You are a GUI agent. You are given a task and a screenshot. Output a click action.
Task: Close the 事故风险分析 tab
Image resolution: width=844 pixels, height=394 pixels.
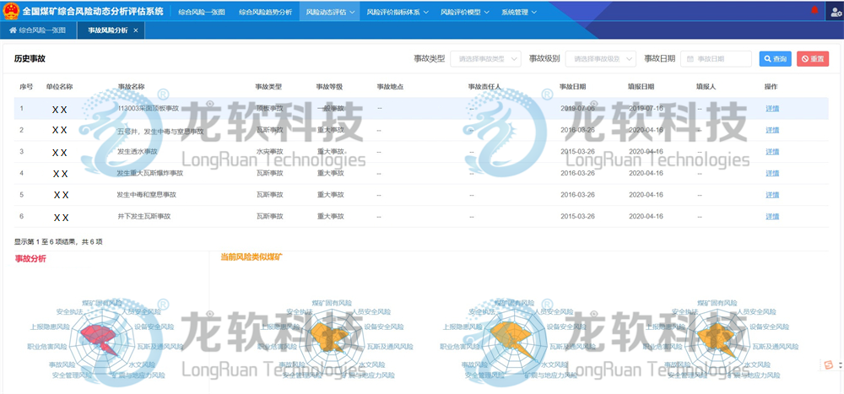pyautogui.click(x=137, y=30)
